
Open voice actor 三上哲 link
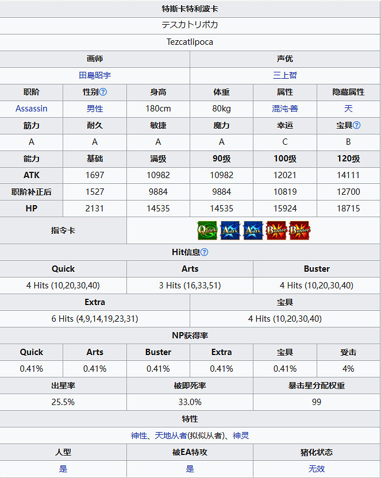285,75
